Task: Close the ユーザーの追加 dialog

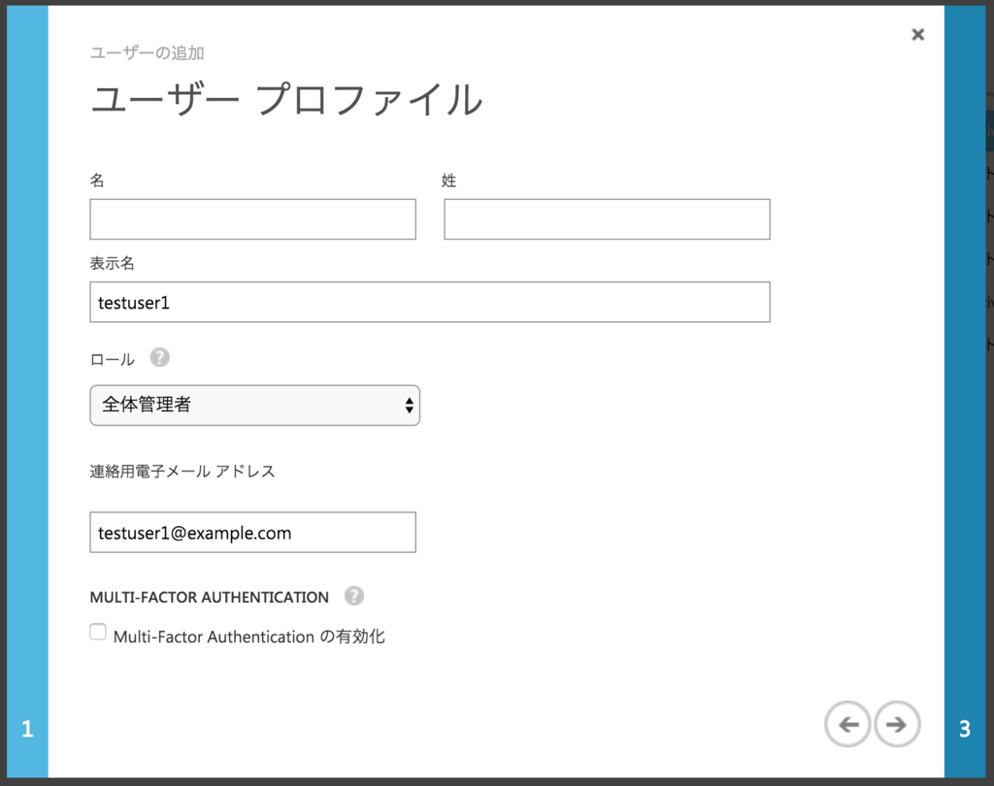Action: (917, 34)
